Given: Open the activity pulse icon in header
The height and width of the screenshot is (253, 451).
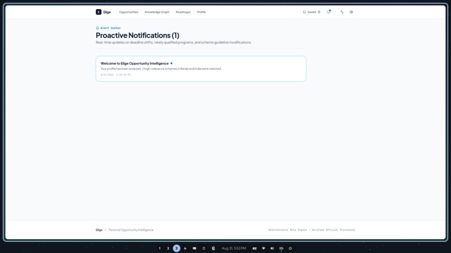Looking at the screenshot, I should coord(342,12).
